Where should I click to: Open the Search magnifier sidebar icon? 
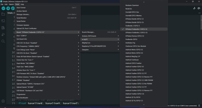pos(3,41)
